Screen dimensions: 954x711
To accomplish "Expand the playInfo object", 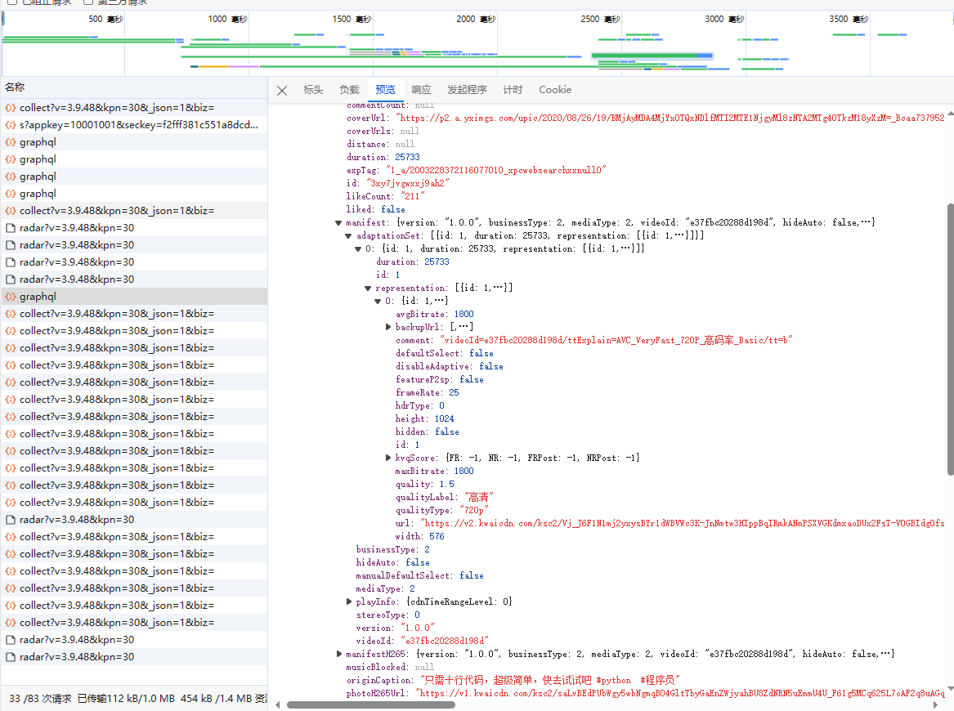I will (x=349, y=601).
